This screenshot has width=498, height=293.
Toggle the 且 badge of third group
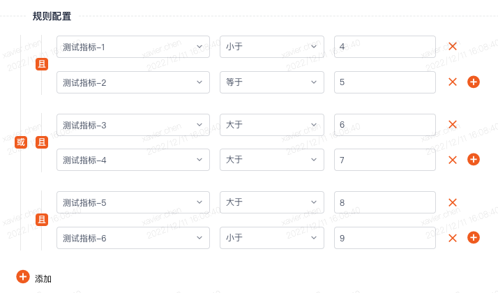[42, 220]
